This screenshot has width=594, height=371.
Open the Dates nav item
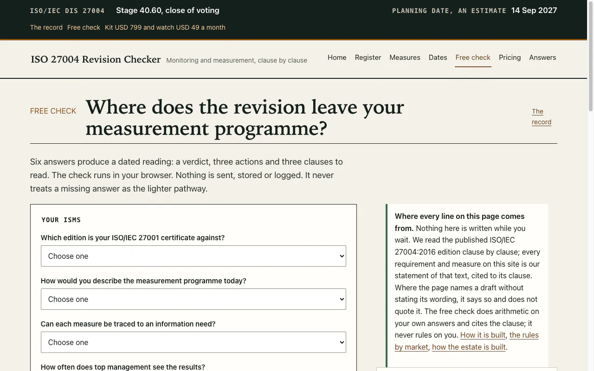point(438,58)
